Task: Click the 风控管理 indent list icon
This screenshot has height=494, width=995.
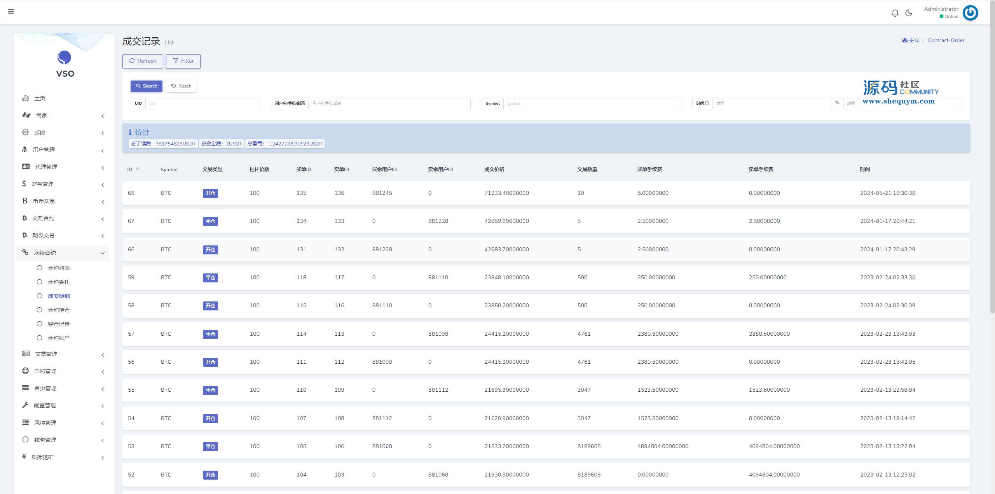Action: coord(26,422)
